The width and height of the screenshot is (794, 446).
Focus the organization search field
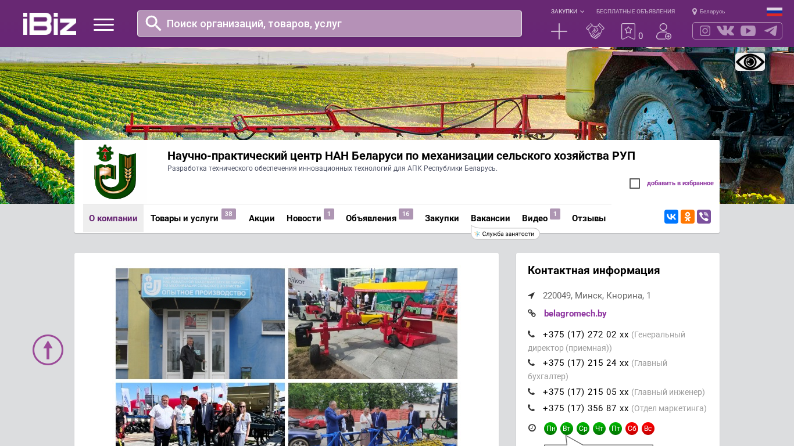coord(330,23)
